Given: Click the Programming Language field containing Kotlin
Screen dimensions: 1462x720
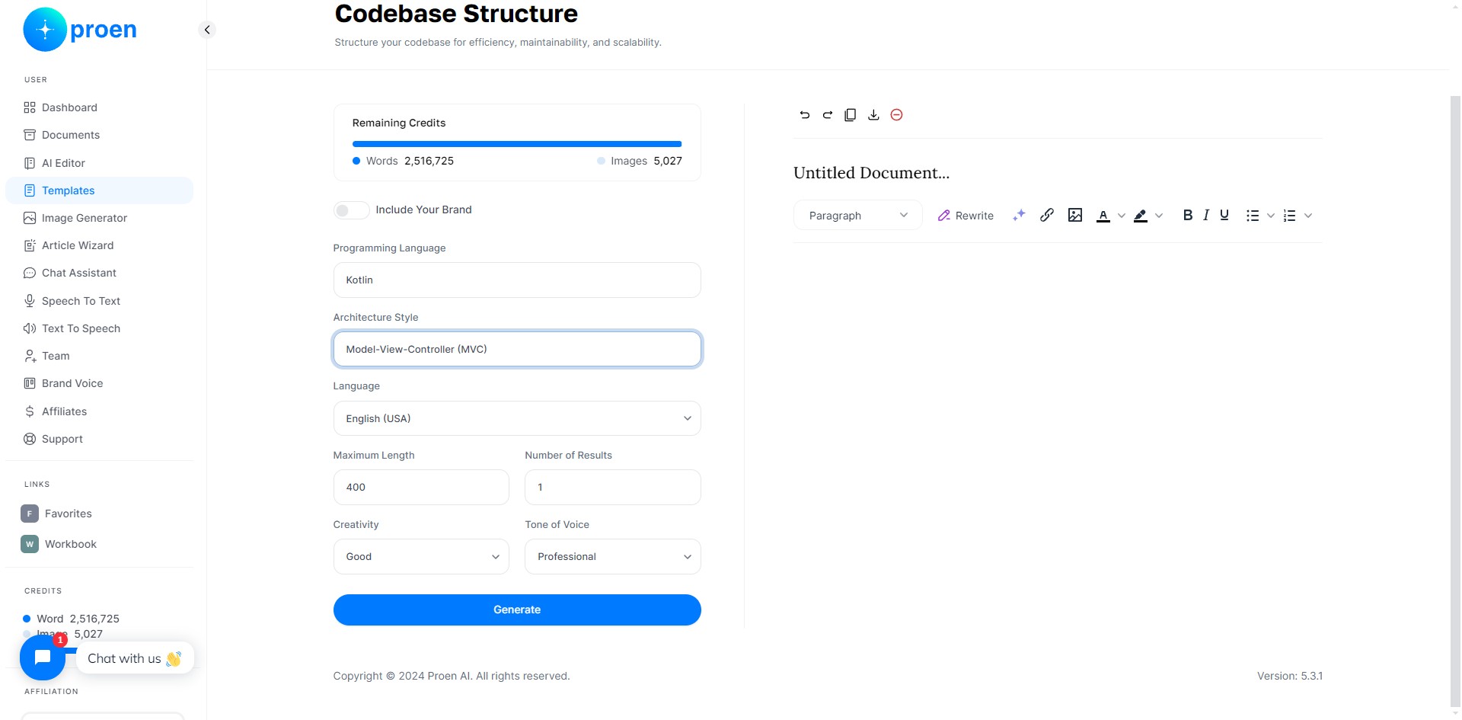Looking at the screenshot, I should pos(517,280).
